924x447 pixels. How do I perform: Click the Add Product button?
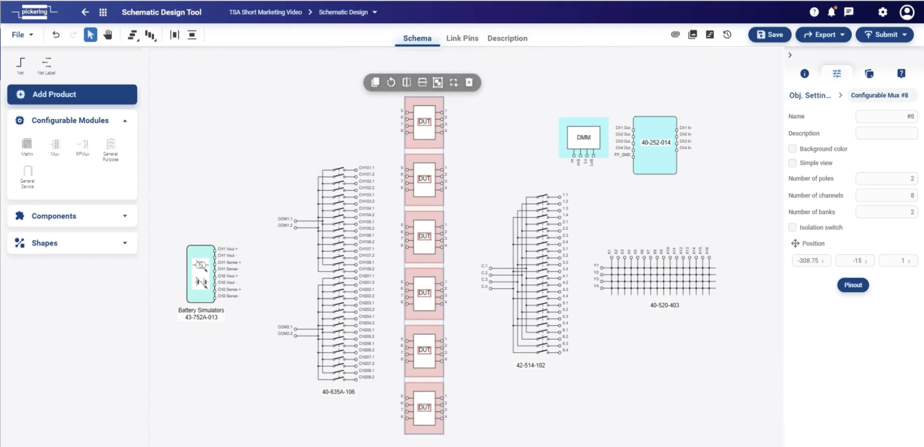pos(72,95)
